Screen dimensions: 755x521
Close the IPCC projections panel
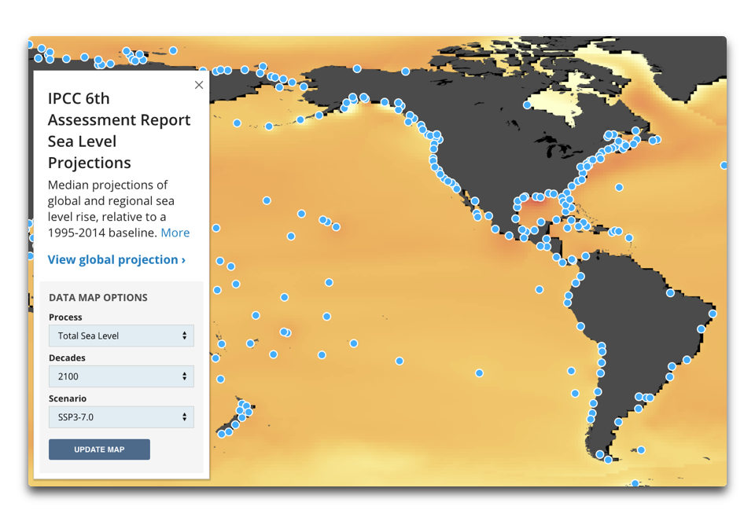click(x=198, y=85)
